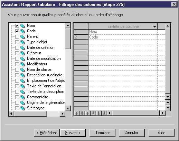The width and height of the screenshot is (179, 141).
Task: Select row 2 Code cell in grid
Action: [x=123, y=37]
